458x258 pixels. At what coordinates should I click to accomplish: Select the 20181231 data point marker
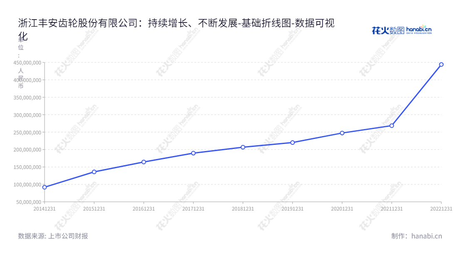pyautogui.click(x=243, y=147)
